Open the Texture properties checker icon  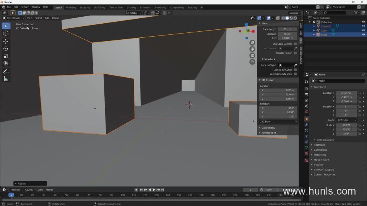[x=307, y=161]
